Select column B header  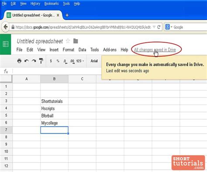[x=54, y=79]
